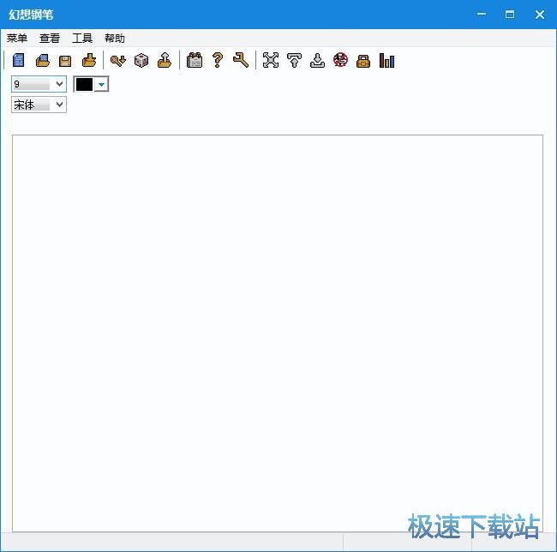Click the four-arrow fullscreen icon

pyautogui.click(x=271, y=60)
